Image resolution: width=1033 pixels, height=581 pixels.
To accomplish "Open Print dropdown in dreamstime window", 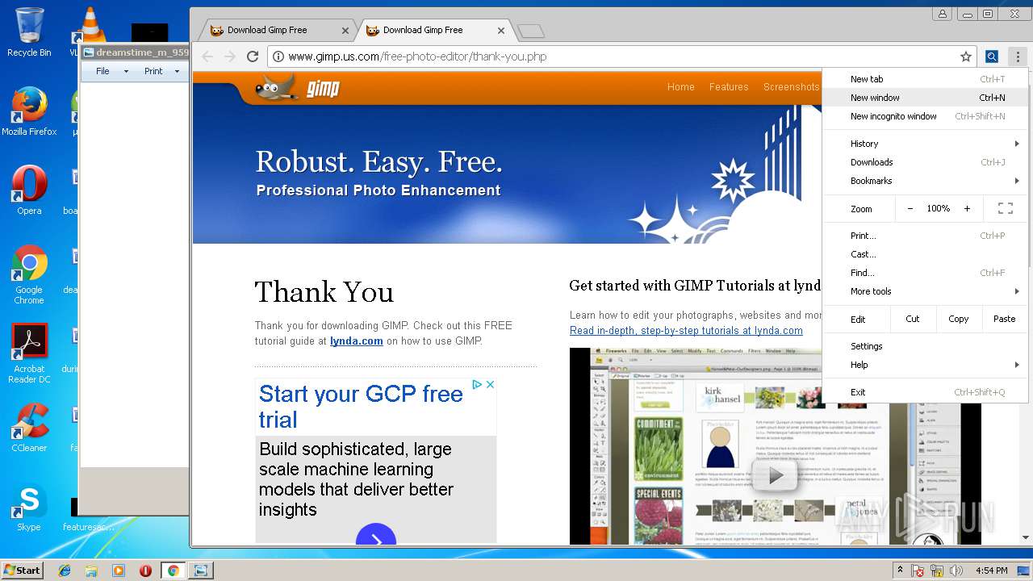I will click(x=161, y=71).
